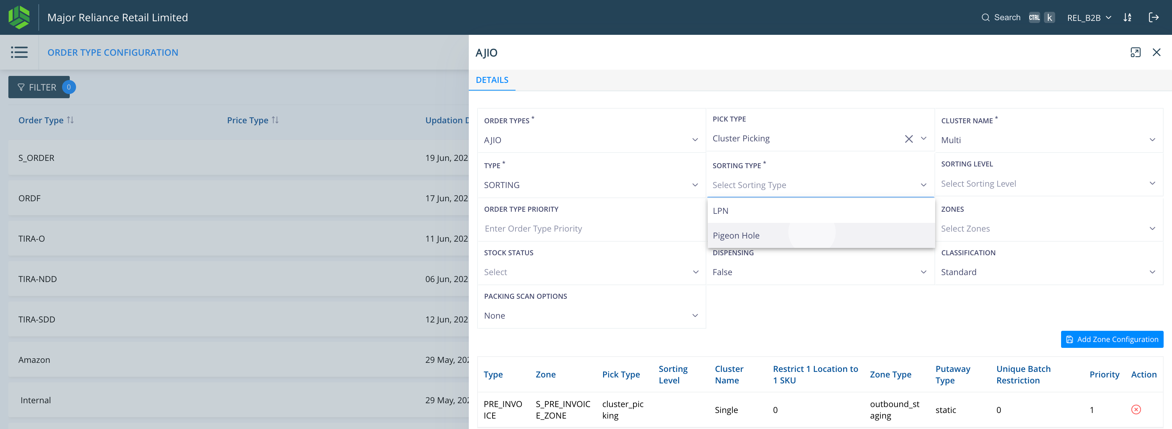Clear the Cluster Picking pick type
This screenshot has width=1172, height=429.
[x=909, y=139]
